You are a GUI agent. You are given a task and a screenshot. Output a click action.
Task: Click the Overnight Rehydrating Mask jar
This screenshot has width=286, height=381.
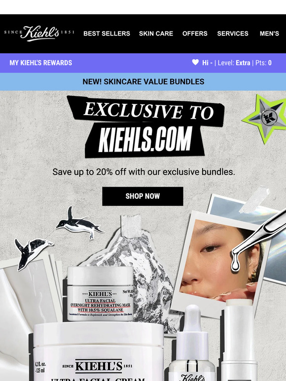100,293
